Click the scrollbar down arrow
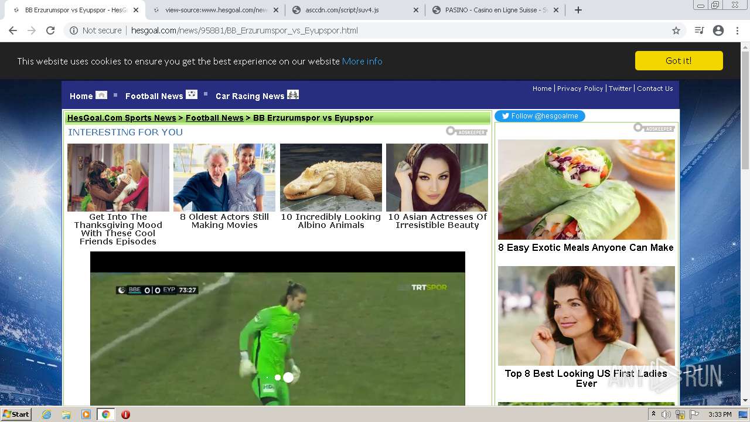750x422 pixels. 745,400
